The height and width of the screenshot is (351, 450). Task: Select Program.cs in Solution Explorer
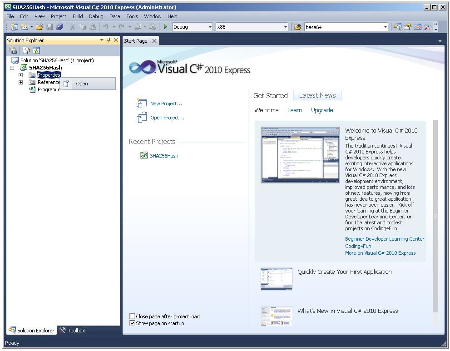49,89
